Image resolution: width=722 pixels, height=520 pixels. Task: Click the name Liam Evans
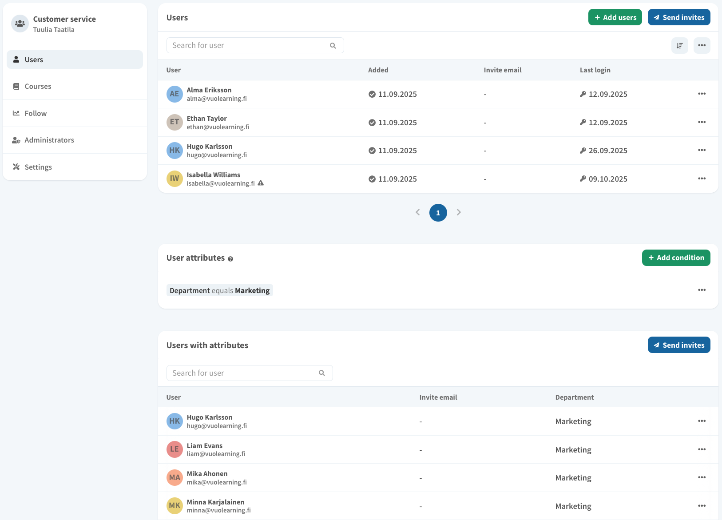(205, 446)
